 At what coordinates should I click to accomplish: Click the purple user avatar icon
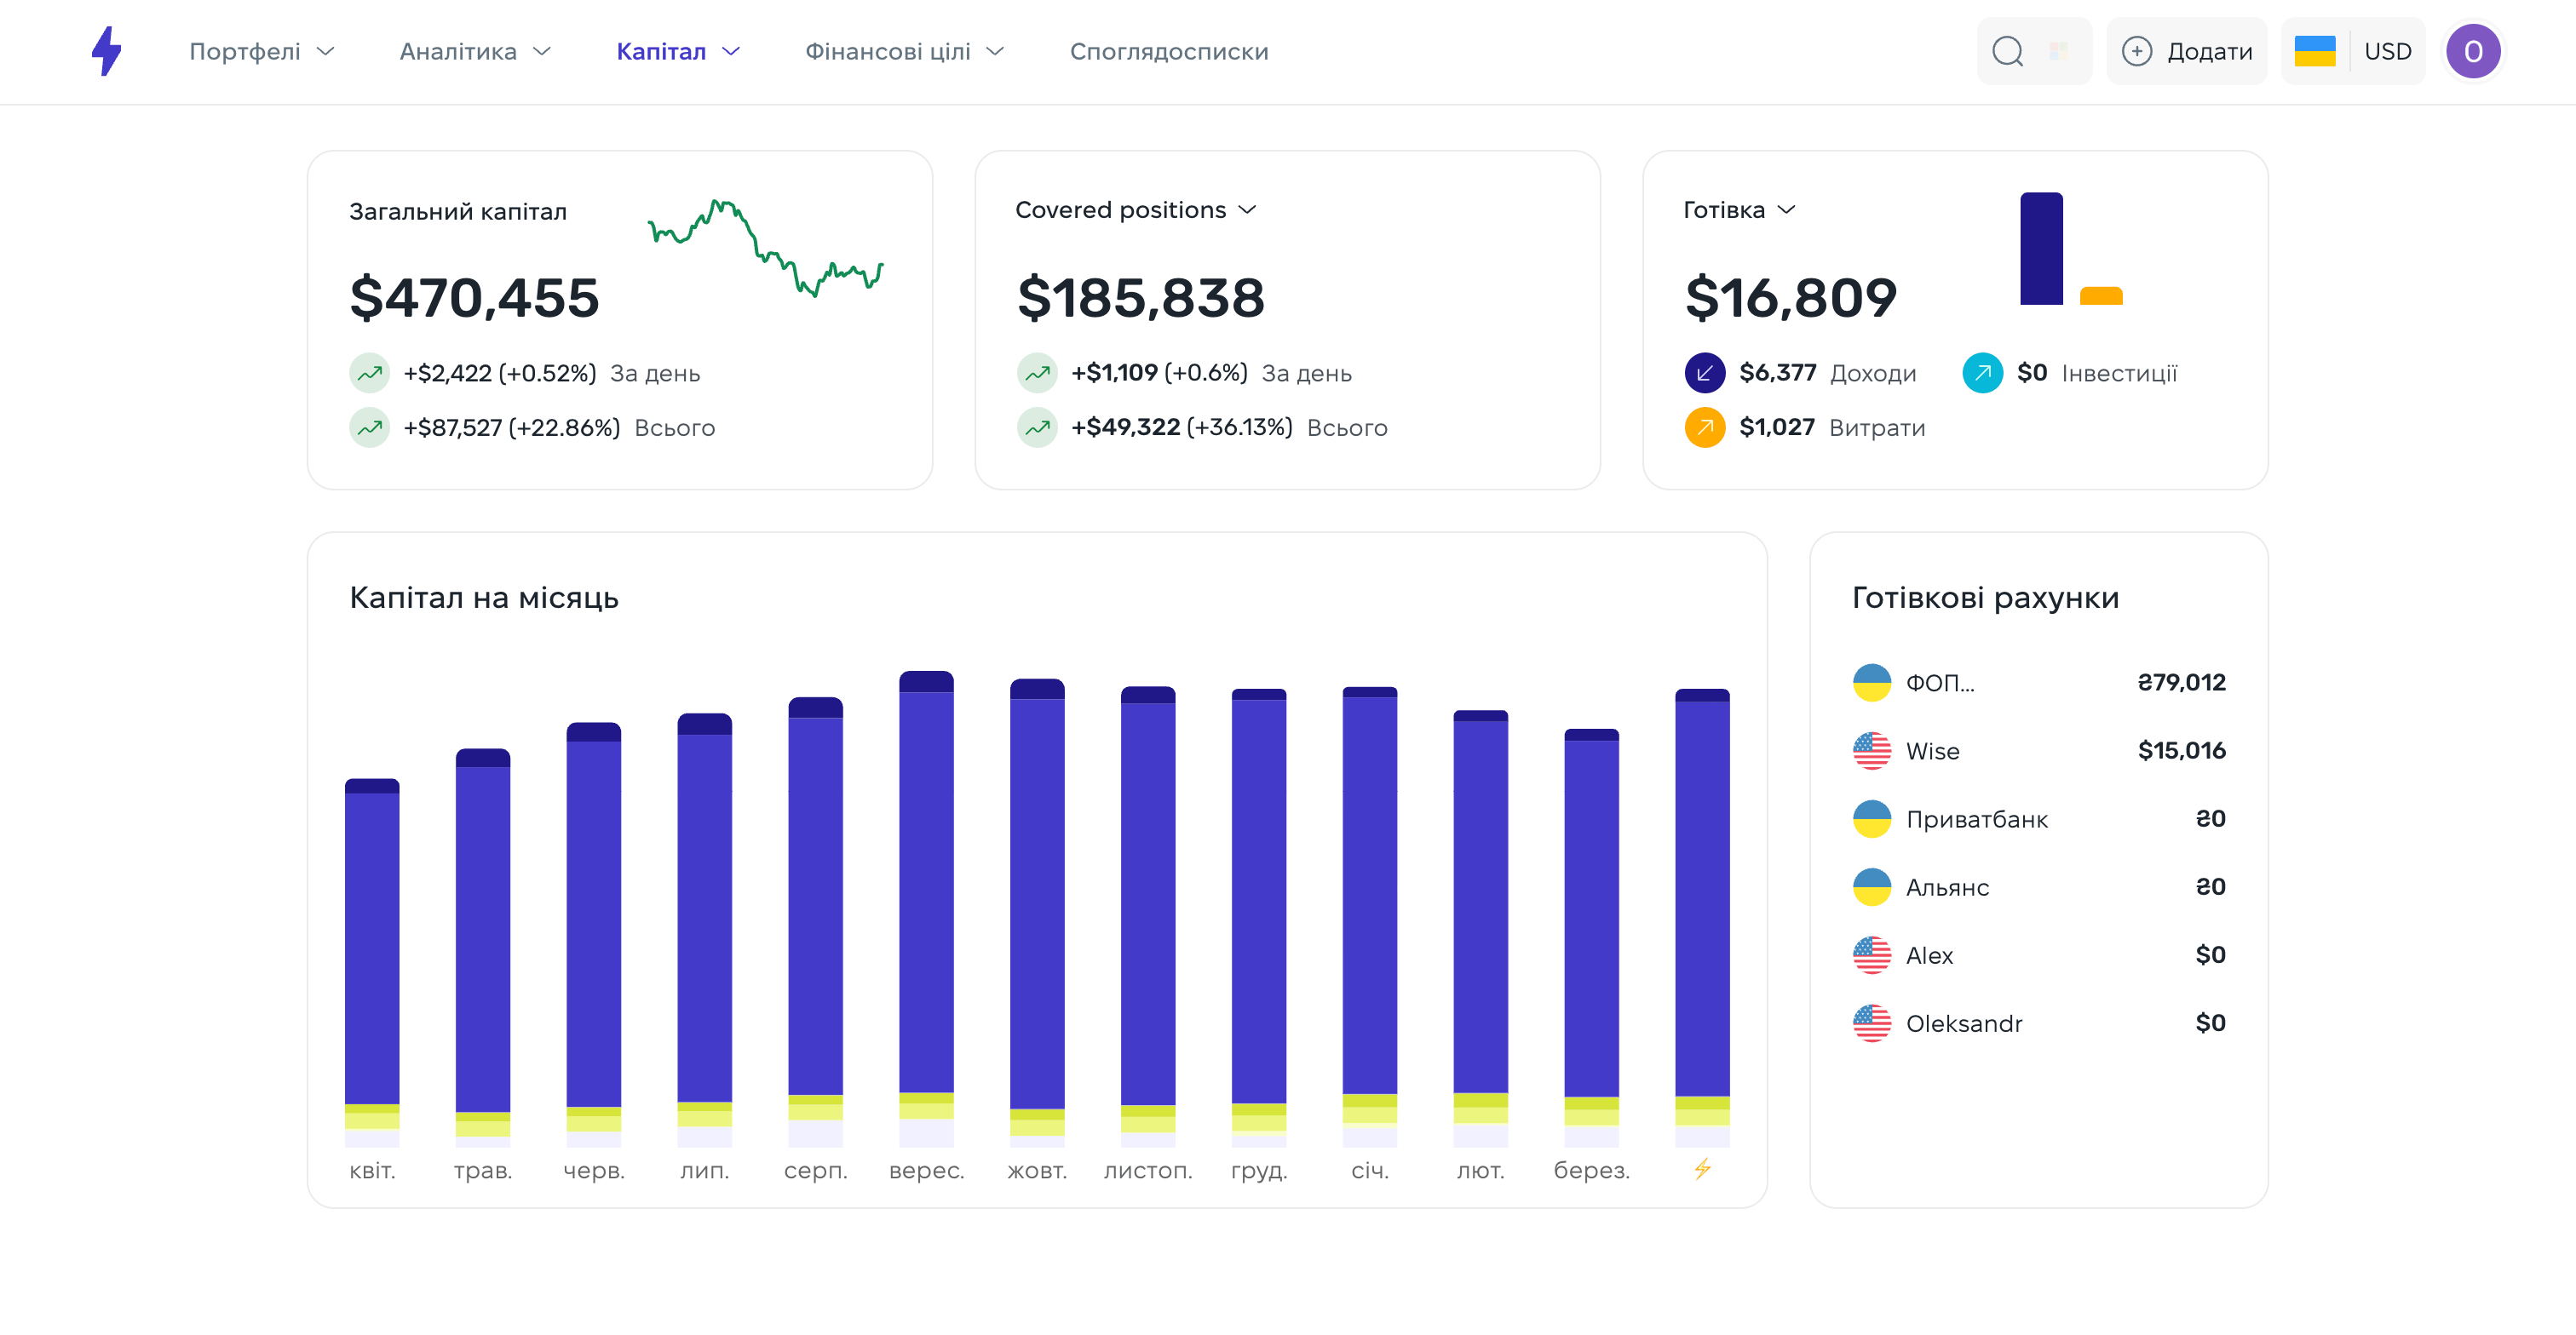[2472, 51]
